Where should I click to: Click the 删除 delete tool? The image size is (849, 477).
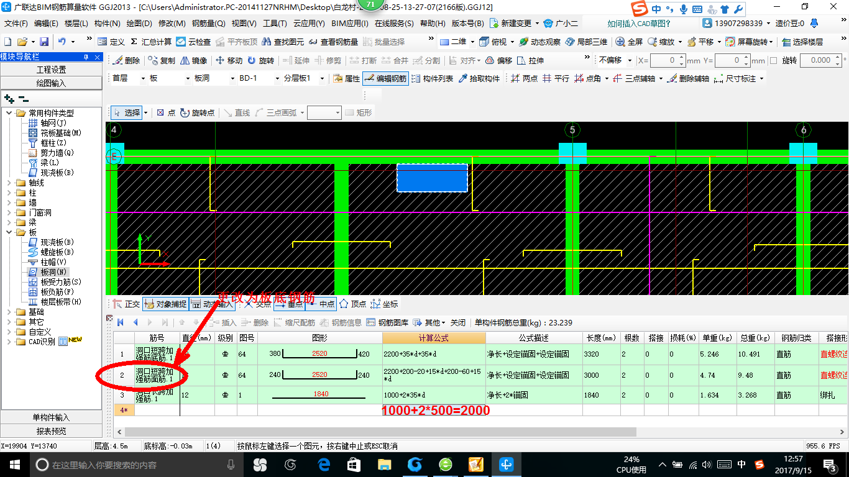pos(126,60)
